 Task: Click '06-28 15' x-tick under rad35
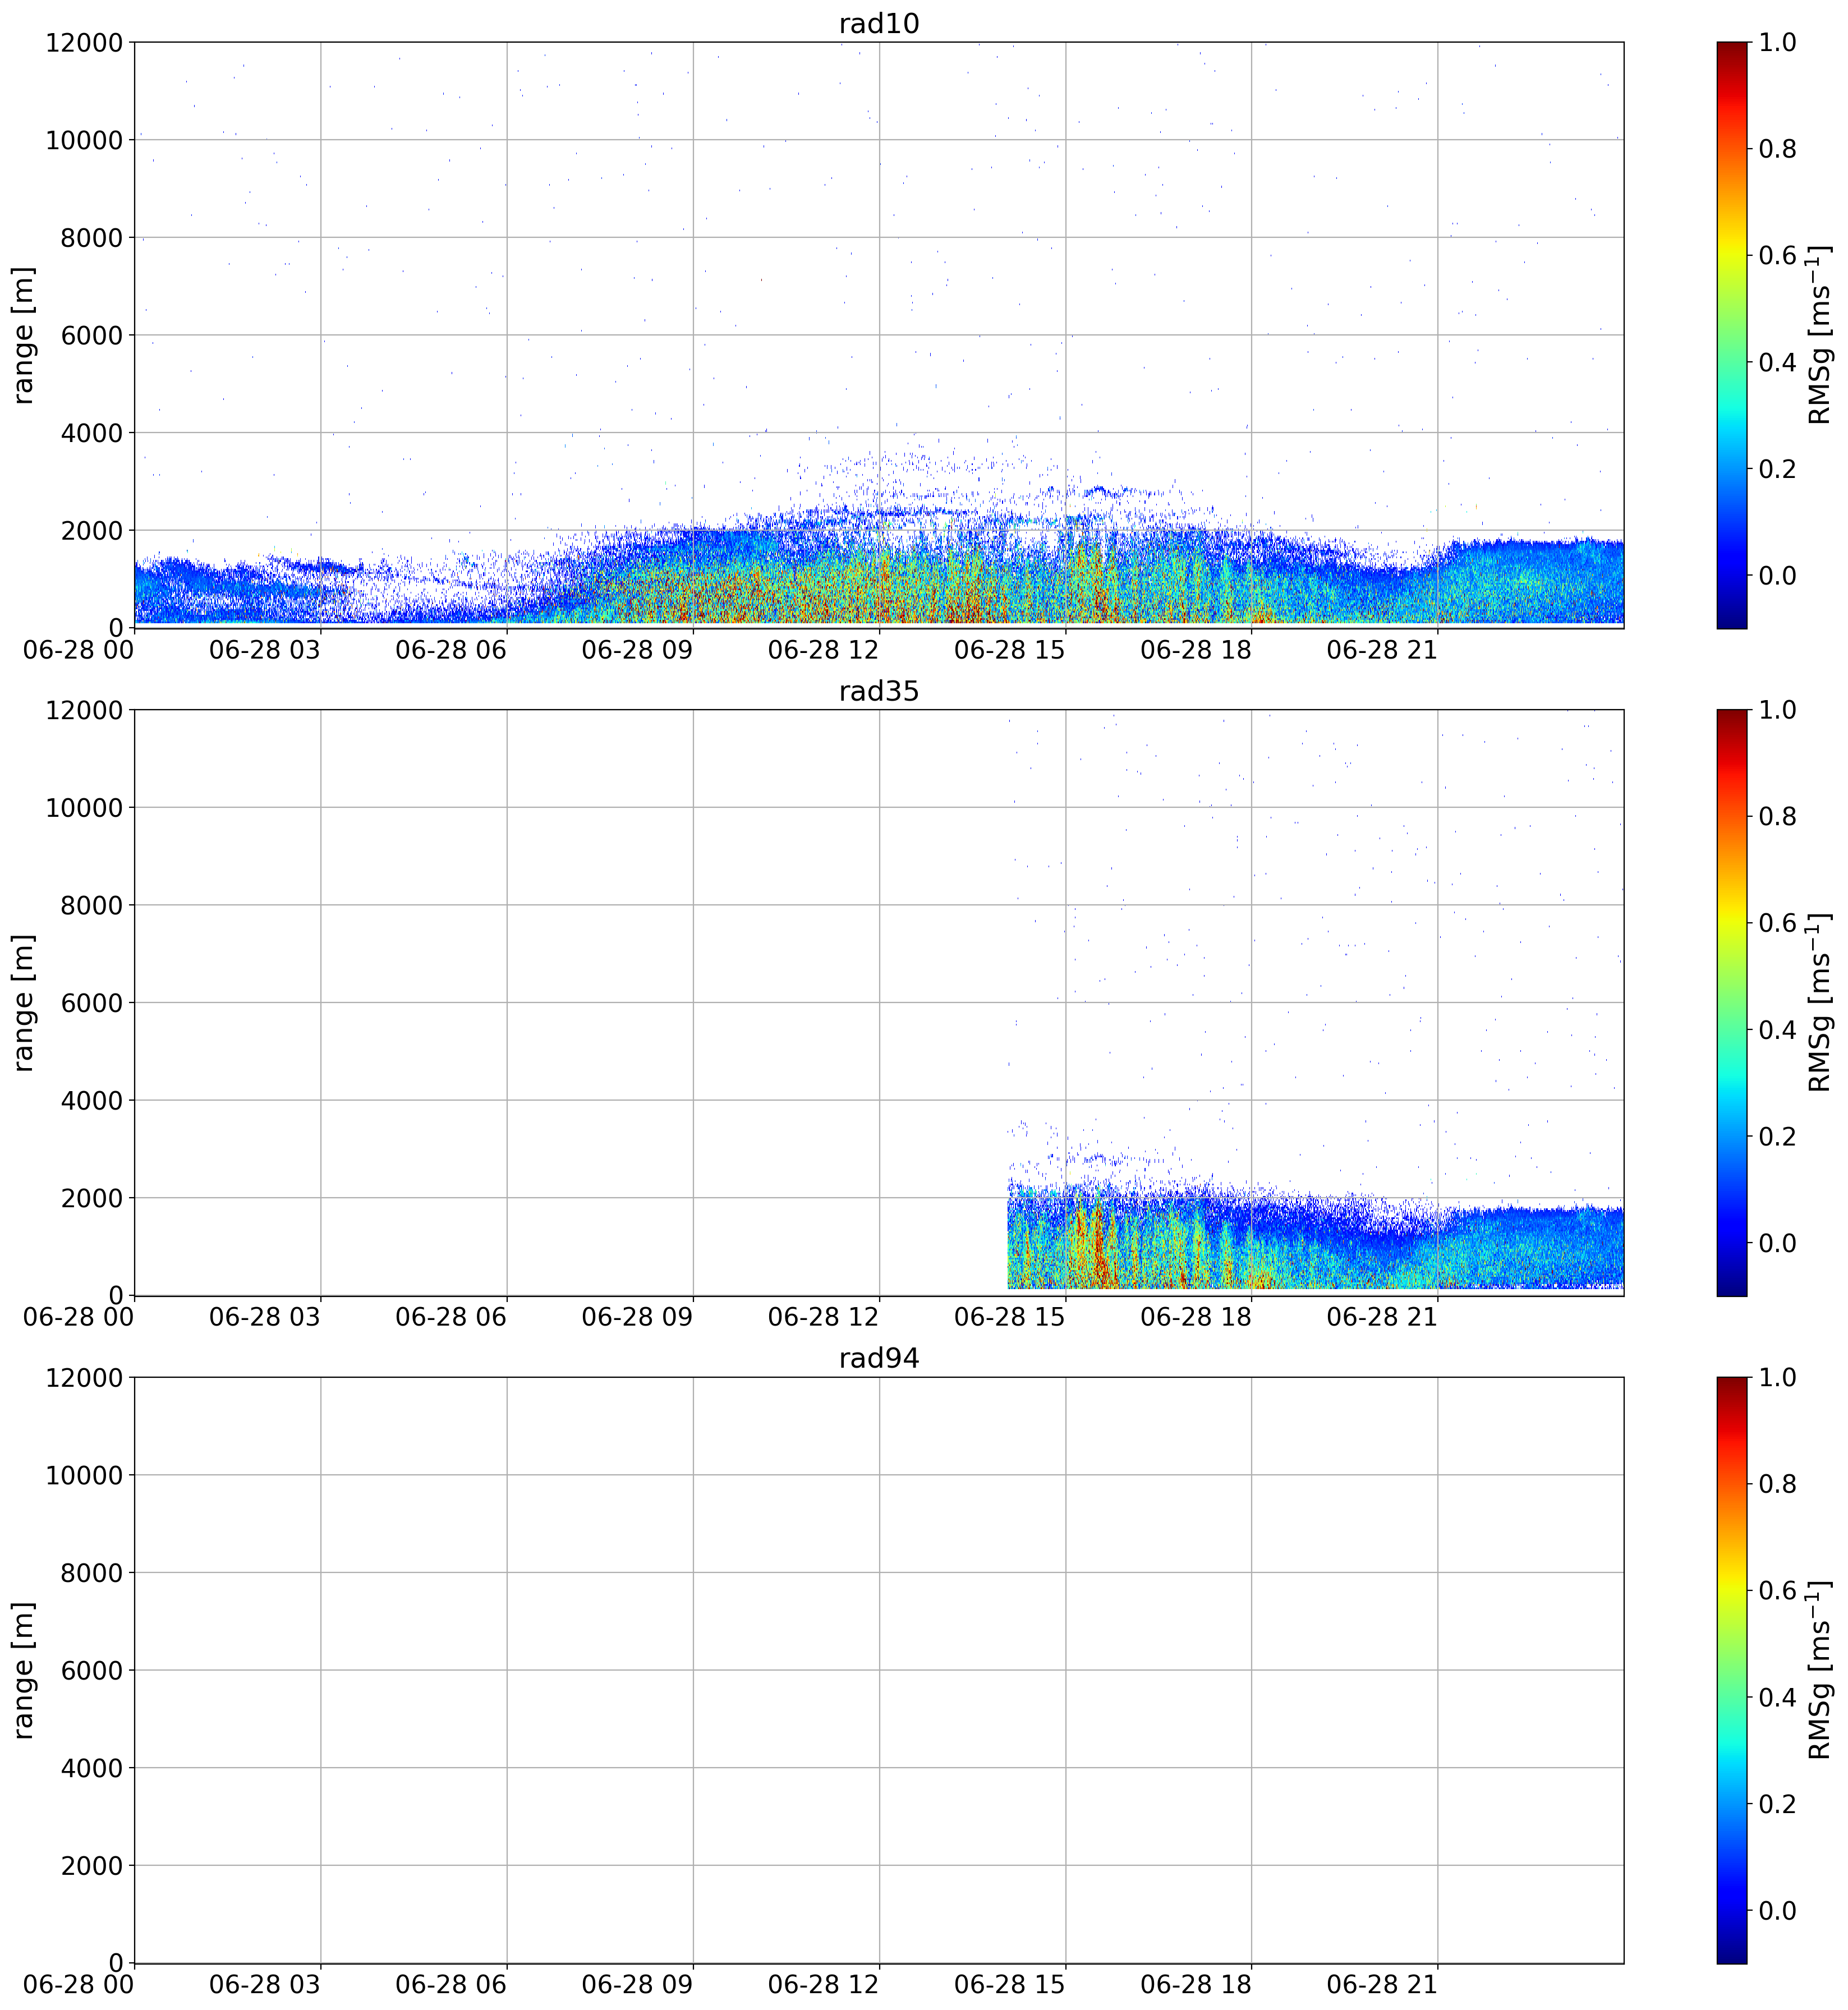click(x=1010, y=1316)
